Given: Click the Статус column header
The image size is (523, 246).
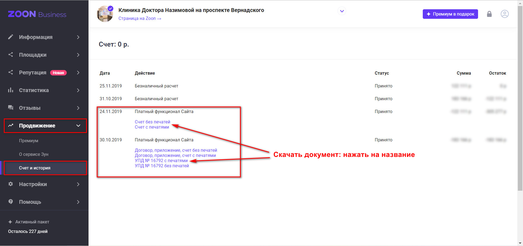Looking at the screenshot, I should pos(382,73).
